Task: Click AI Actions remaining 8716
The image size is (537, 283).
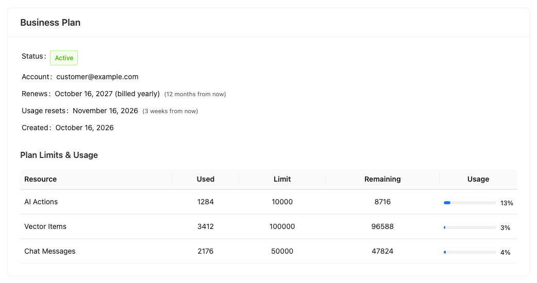Action: pos(382,202)
